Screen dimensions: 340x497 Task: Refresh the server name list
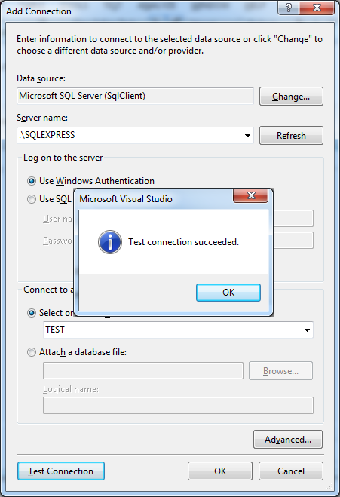tap(291, 135)
